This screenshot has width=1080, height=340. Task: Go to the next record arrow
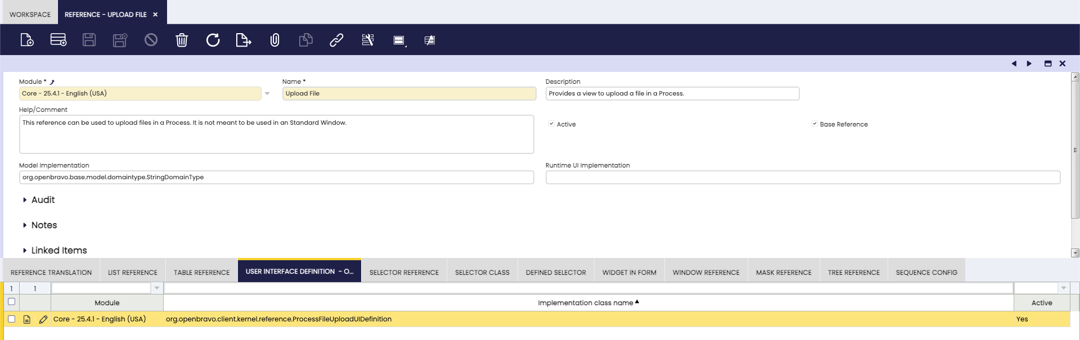pyautogui.click(x=1029, y=64)
